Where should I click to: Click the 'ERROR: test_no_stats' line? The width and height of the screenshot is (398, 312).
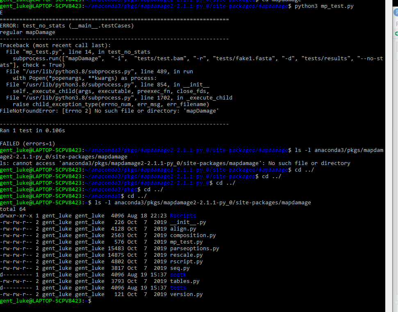(x=67, y=26)
